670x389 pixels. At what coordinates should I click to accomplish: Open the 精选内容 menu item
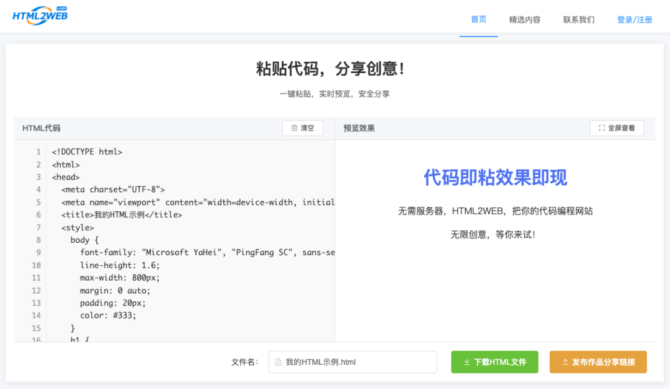pyautogui.click(x=524, y=19)
